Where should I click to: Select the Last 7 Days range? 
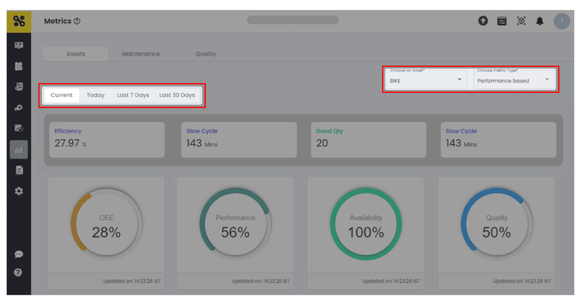tap(133, 95)
